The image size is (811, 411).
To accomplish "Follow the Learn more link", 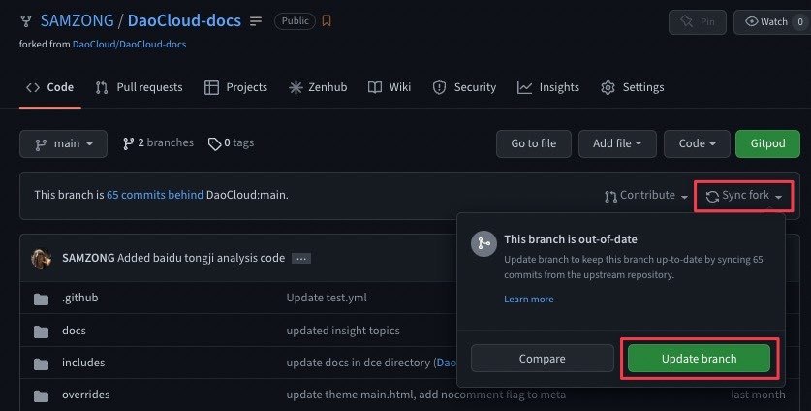I will tap(529, 299).
